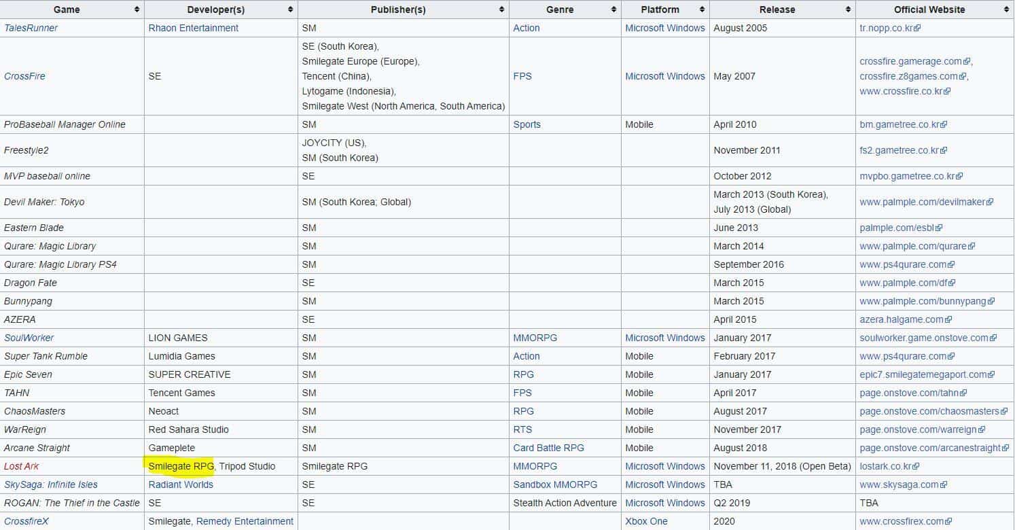Visit www.ps4qurare.com in Qurare PS4 row
Screen dimensions: 1015x530
click(x=907, y=264)
